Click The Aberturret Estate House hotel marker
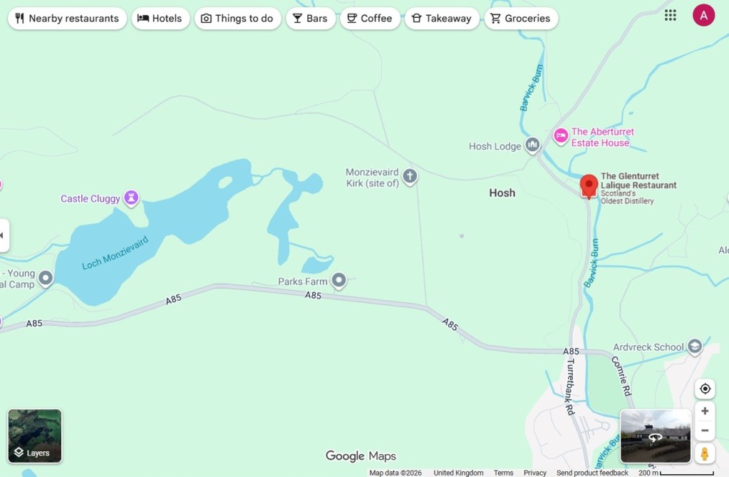 561,136
